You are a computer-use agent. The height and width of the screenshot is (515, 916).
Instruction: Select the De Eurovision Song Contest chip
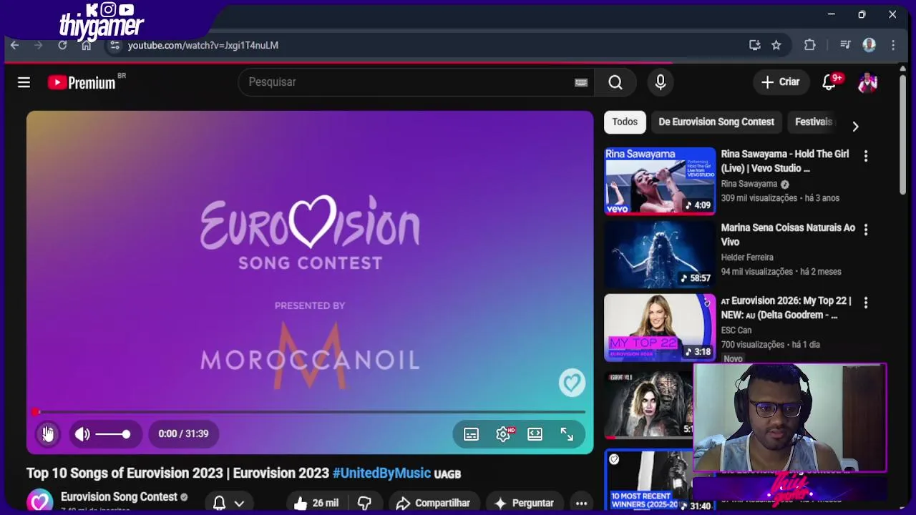coord(716,122)
